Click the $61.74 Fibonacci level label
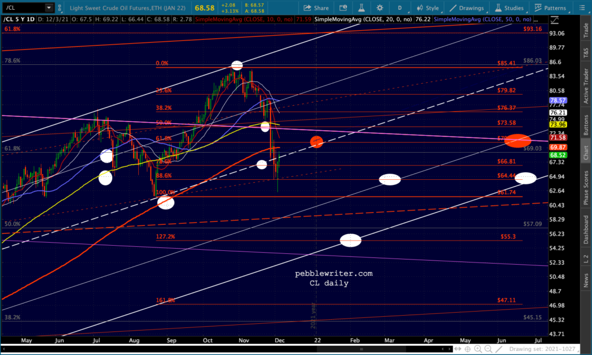The width and height of the screenshot is (592, 355). (x=506, y=192)
